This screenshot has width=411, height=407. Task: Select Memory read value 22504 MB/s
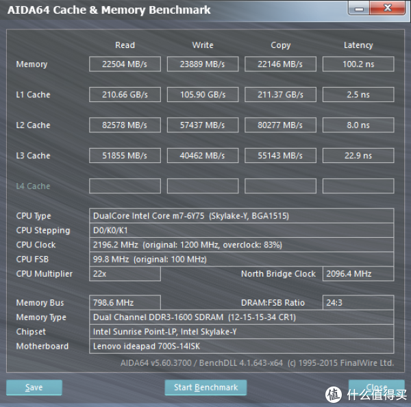click(x=125, y=64)
